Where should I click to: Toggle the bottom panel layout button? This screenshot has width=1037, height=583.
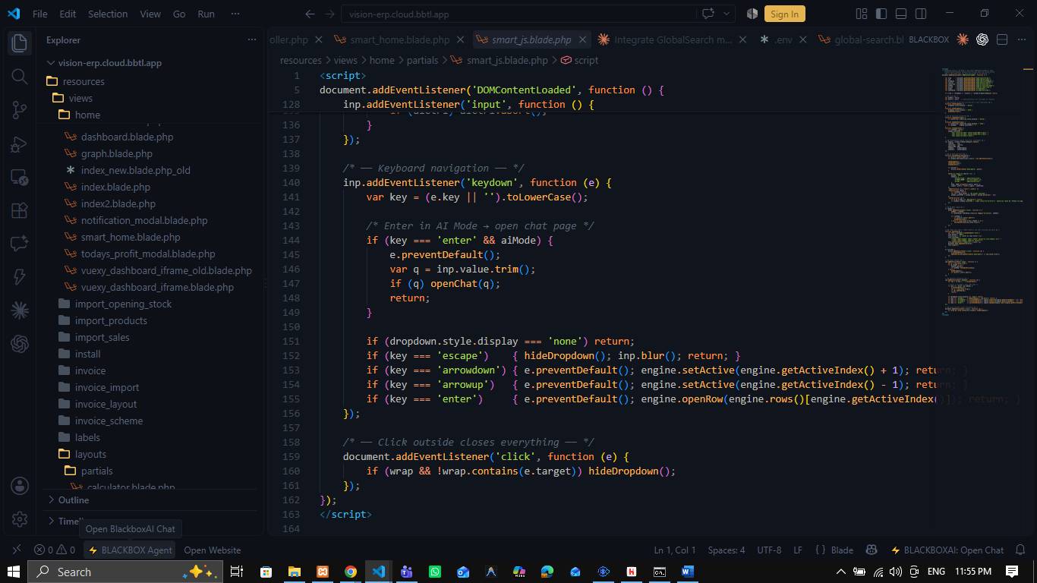[901, 14]
